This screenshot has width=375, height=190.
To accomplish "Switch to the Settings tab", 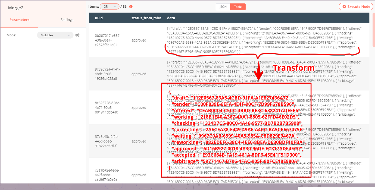I will tap(67, 20).
